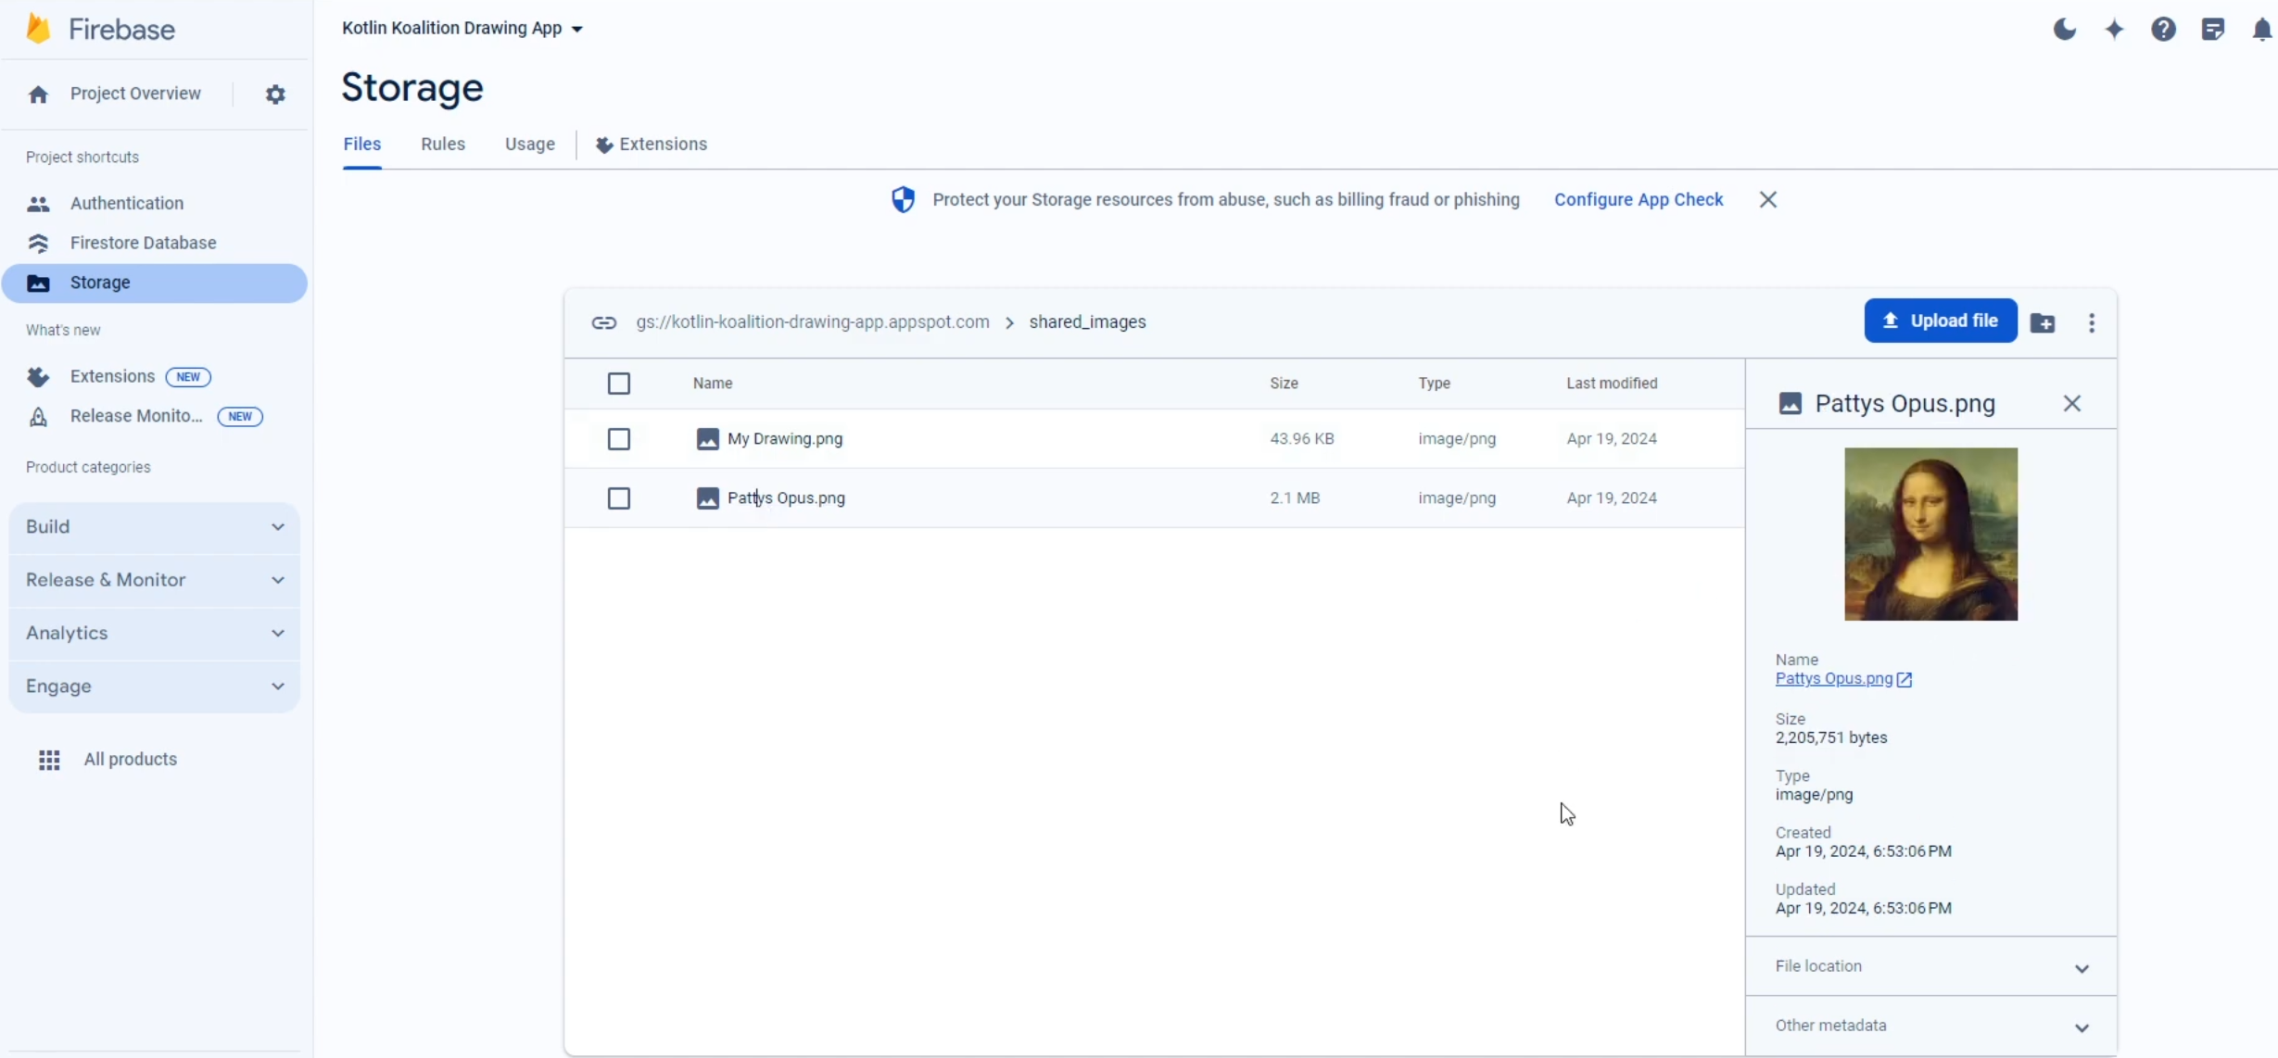
Task: Open notifications bell icon
Action: (2261, 30)
